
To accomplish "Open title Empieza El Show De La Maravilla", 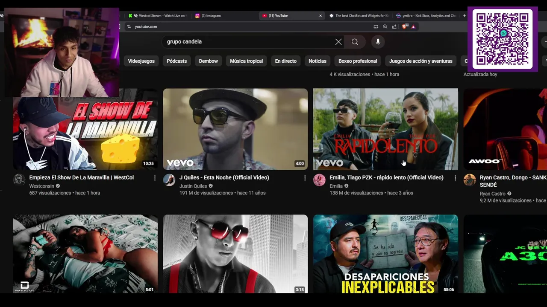I will (x=82, y=177).
